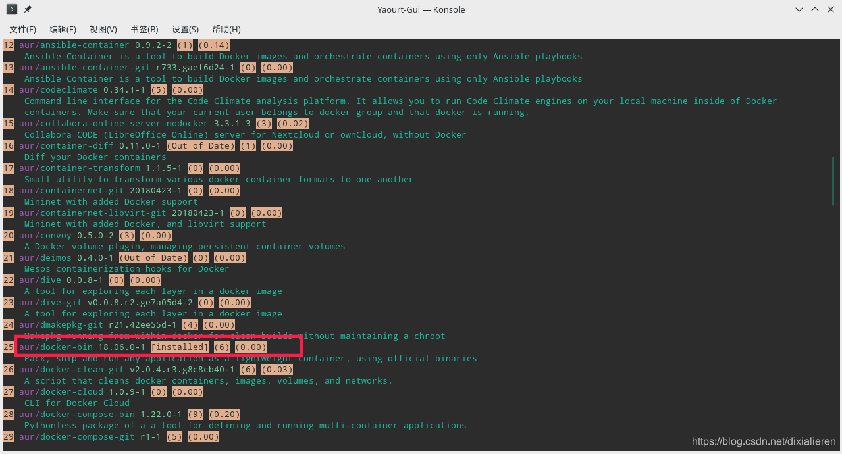Click 'Mesos containerization hooks for Docker' description
The width and height of the screenshot is (842, 454).
point(127,269)
